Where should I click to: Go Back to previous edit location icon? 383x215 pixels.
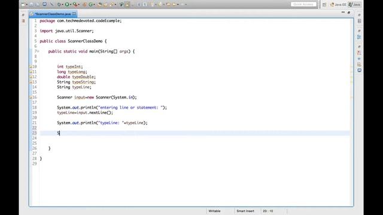point(169,4)
